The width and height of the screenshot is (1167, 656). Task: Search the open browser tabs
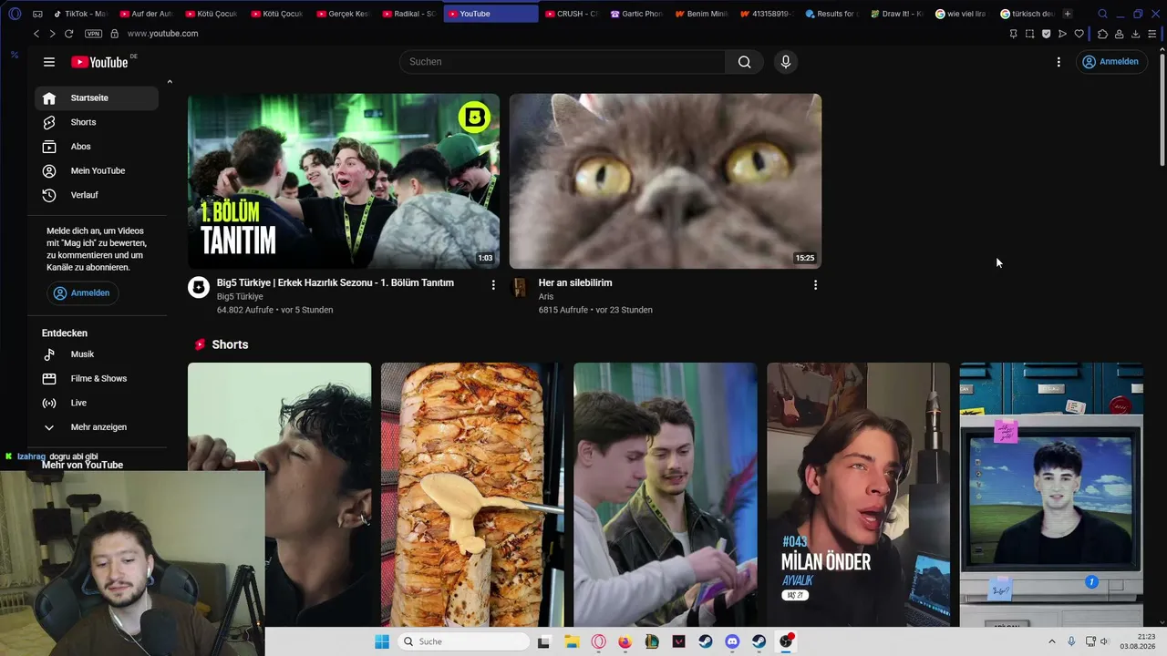(1102, 14)
